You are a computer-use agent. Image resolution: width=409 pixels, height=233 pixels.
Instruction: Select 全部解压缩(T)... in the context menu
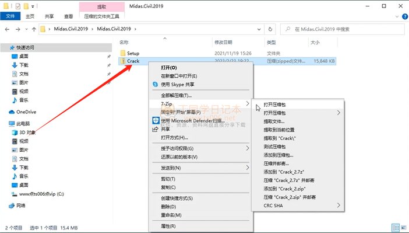click(x=177, y=95)
